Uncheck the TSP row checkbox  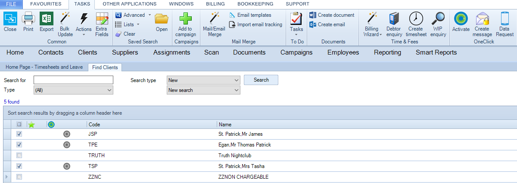(x=19, y=166)
